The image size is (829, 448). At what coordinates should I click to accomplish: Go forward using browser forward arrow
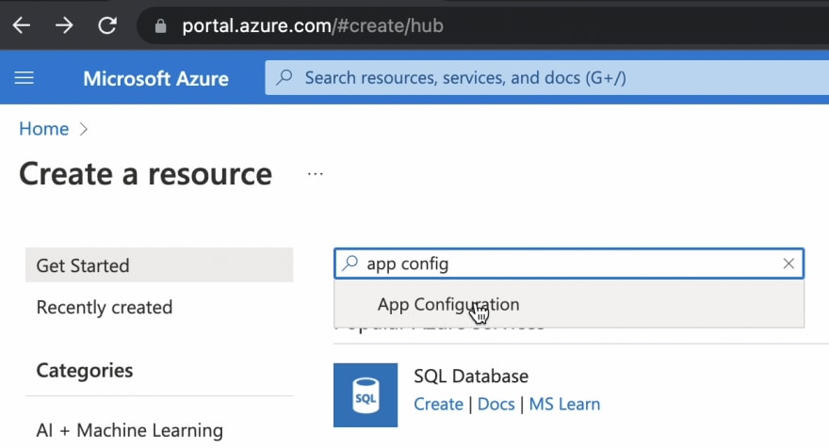coord(64,25)
